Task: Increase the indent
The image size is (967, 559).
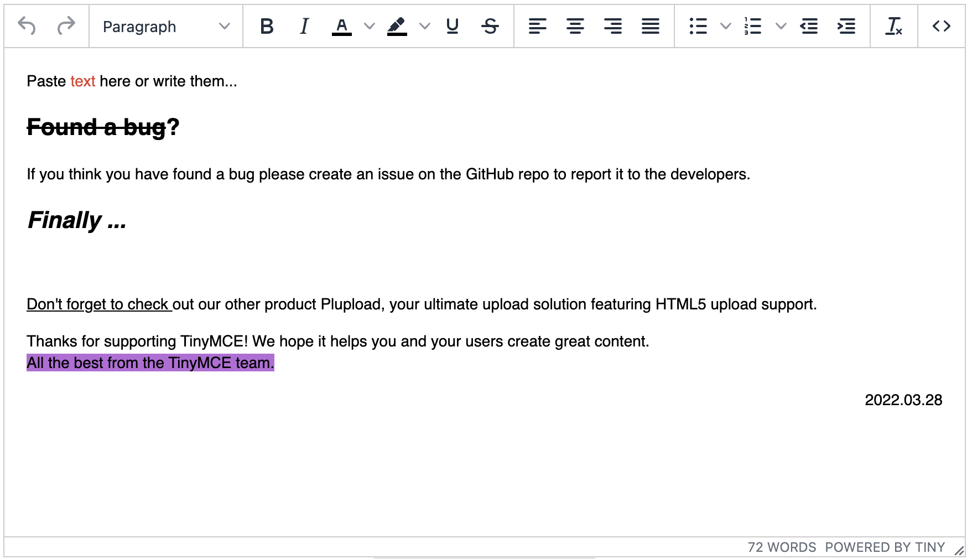Action: 846,26
